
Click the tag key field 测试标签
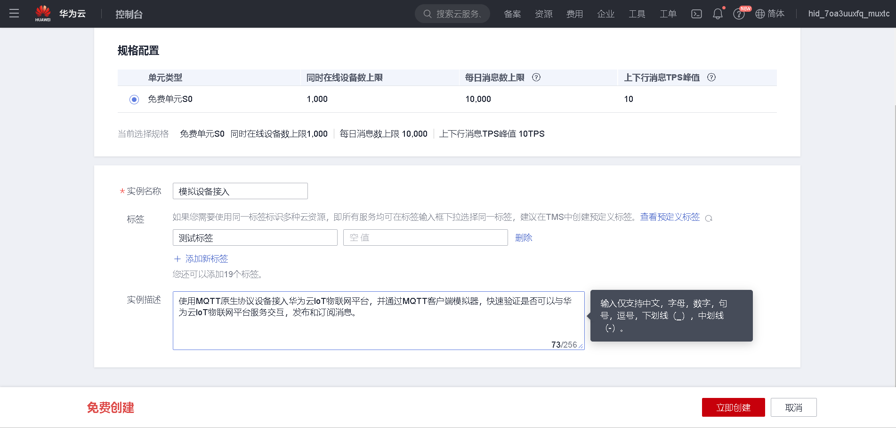click(255, 238)
